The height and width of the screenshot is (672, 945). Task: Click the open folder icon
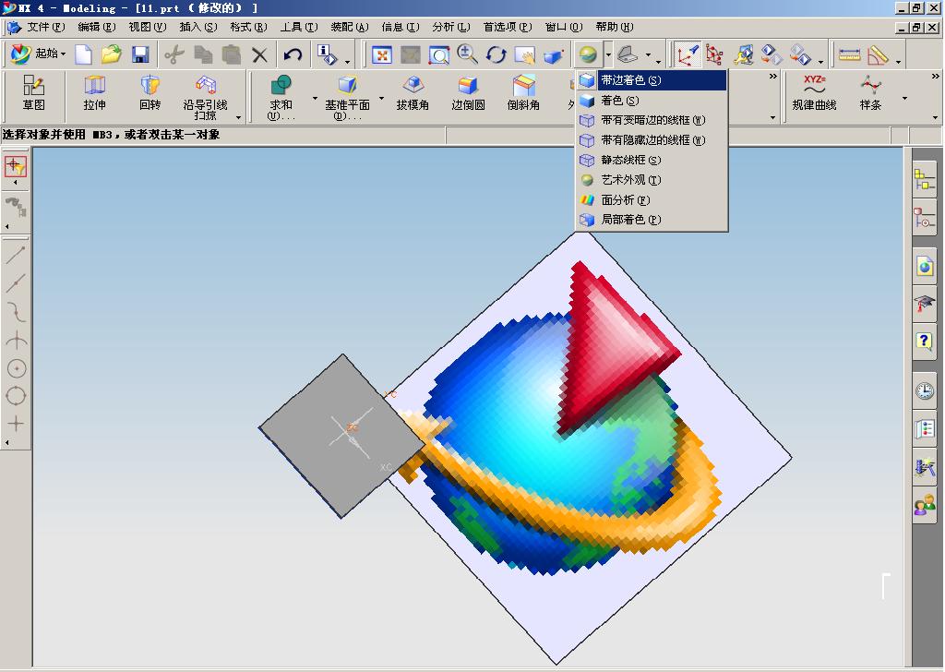(x=111, y=54)
